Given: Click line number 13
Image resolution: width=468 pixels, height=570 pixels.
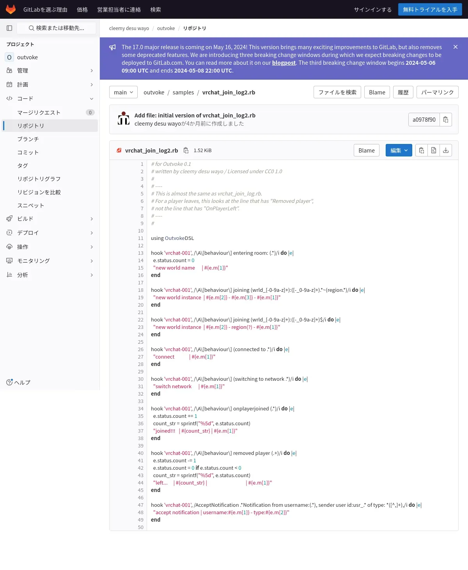Looking at the screenshot, I should (140, 253).
